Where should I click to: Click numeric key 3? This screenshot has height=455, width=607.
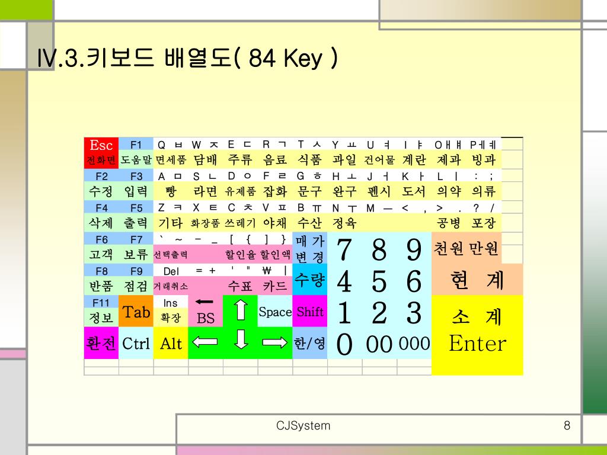point(414,312)
